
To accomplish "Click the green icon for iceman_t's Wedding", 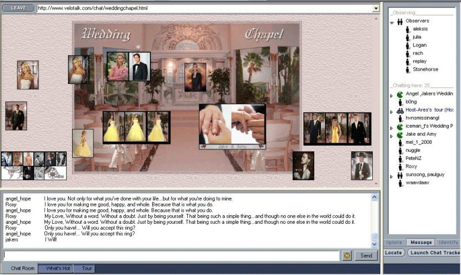I will click(399, 126).
